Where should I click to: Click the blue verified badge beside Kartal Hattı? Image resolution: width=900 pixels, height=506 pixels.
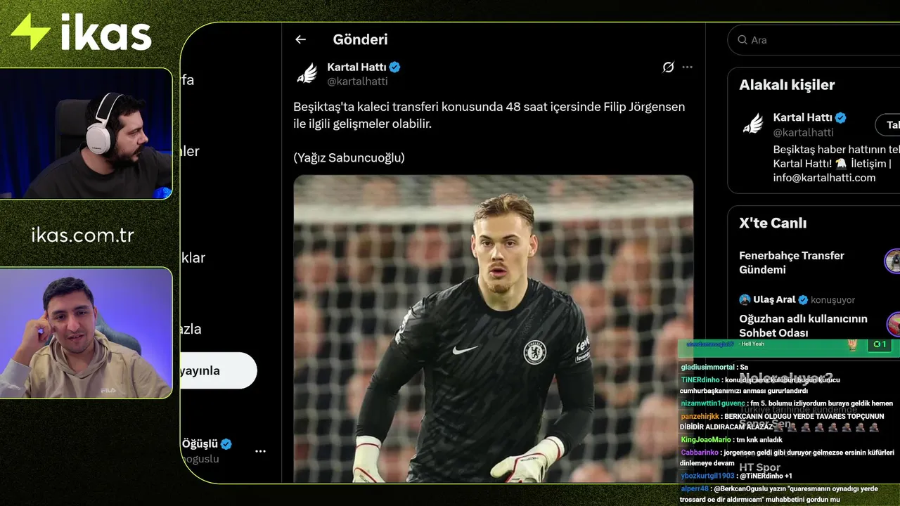[395, 67]
